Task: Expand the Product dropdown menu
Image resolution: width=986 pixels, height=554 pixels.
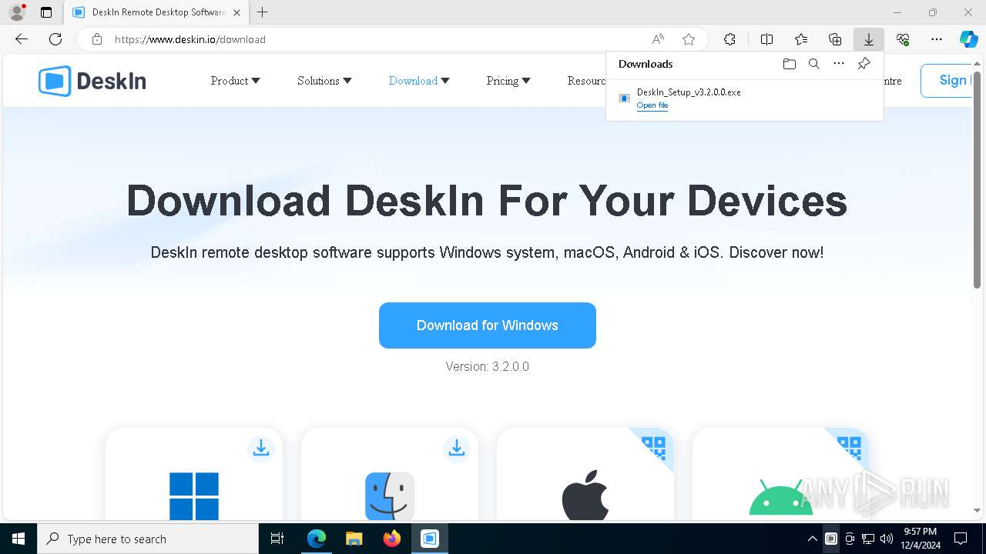Action: 235,81
